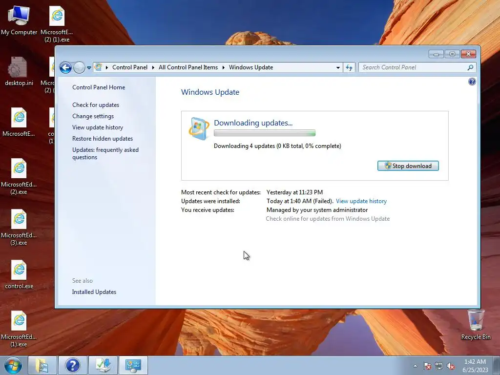500x375 pixels.
Task: Click the download progress bar
Action: [x=264, y=133]
